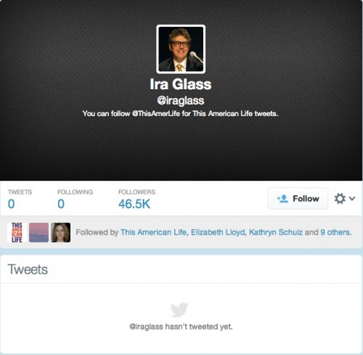Click the gray Twitter bird icon

179,309
